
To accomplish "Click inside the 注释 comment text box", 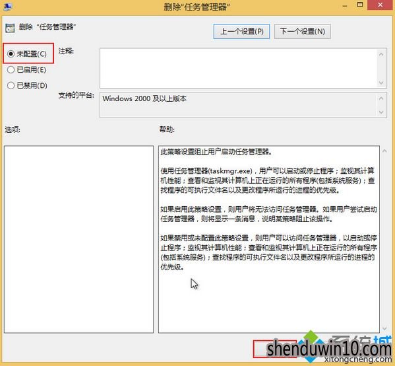I will tap(238, 68).
